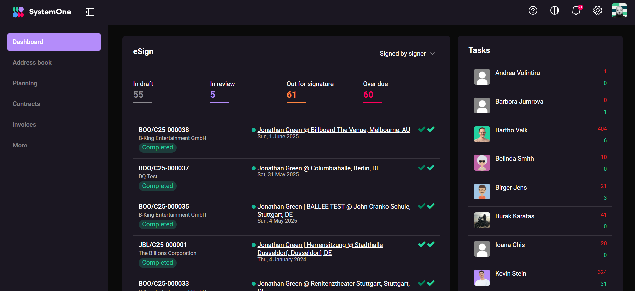Open the help question mark icon
This screenshot has width=635, height=291.
click(533, 11)
